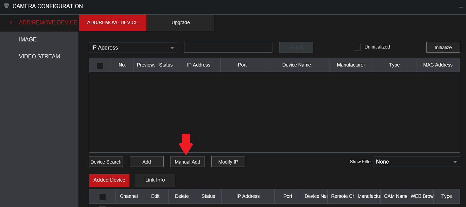Click the Delete column header

tap(182, 196)
